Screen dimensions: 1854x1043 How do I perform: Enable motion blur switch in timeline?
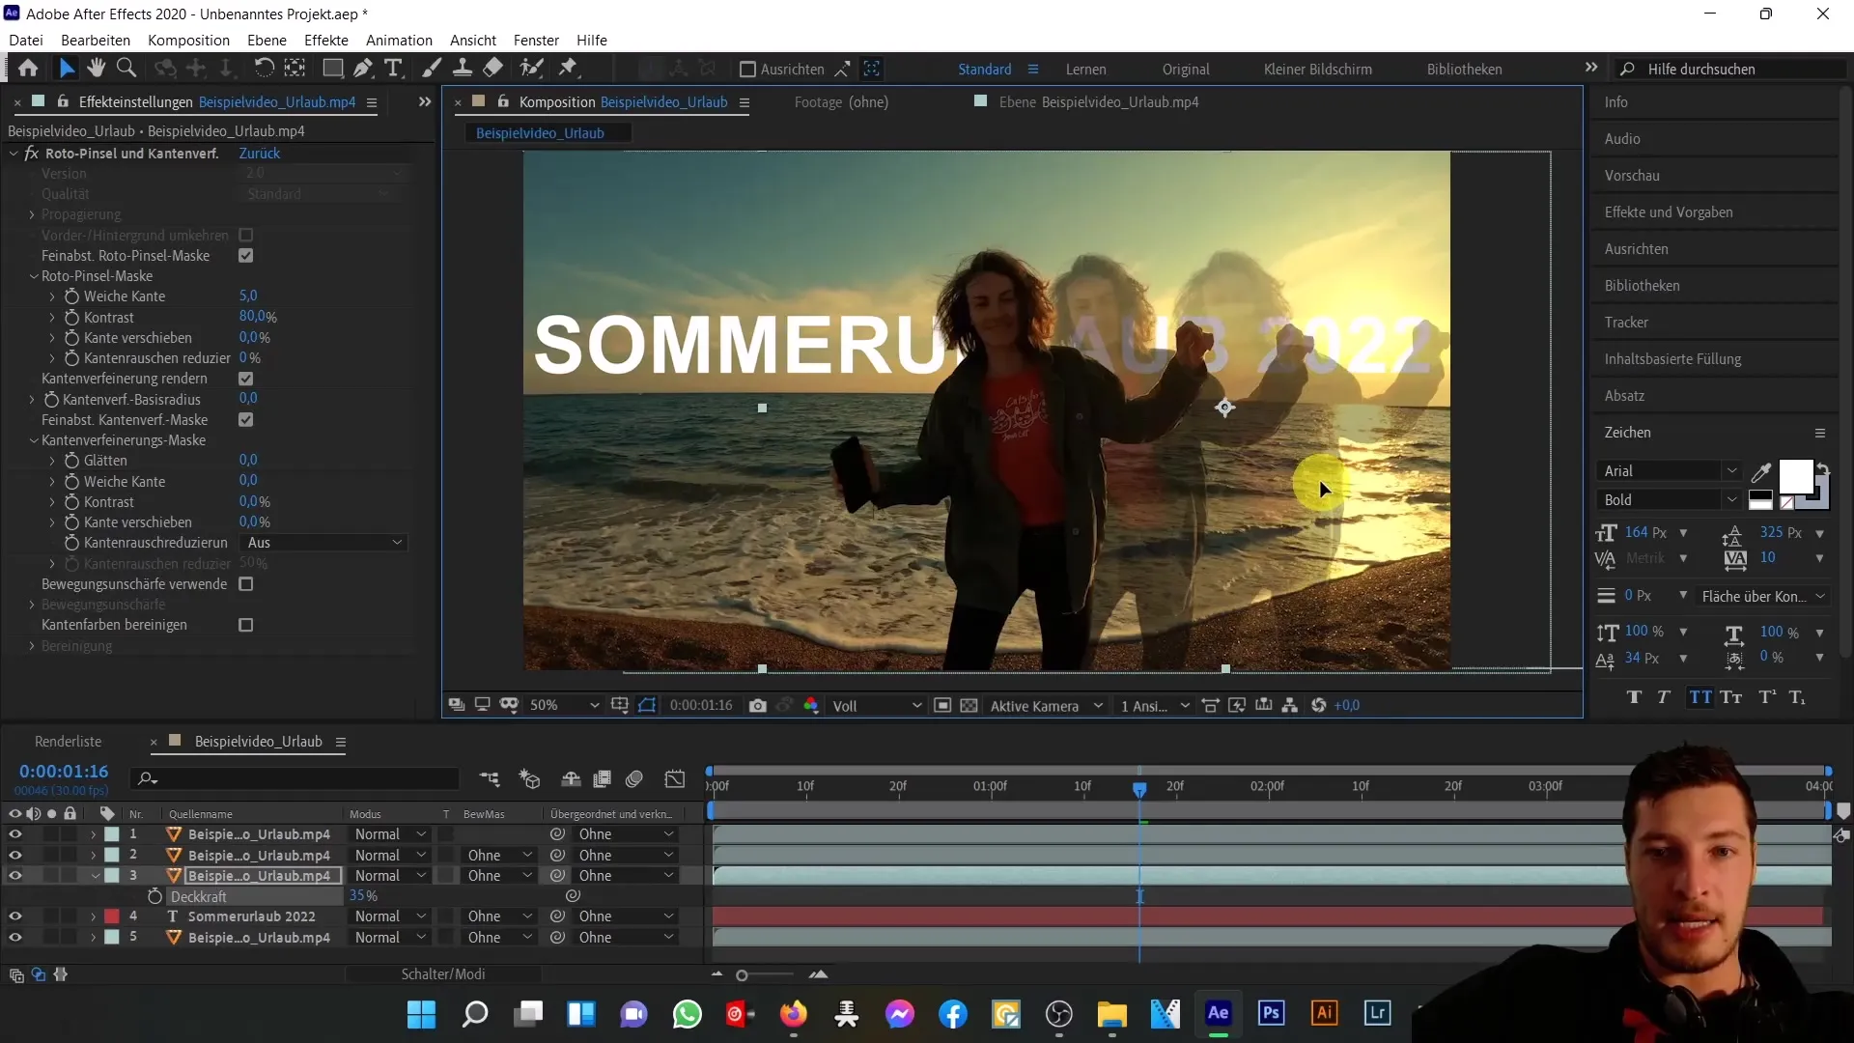click(x=634, y=779)
